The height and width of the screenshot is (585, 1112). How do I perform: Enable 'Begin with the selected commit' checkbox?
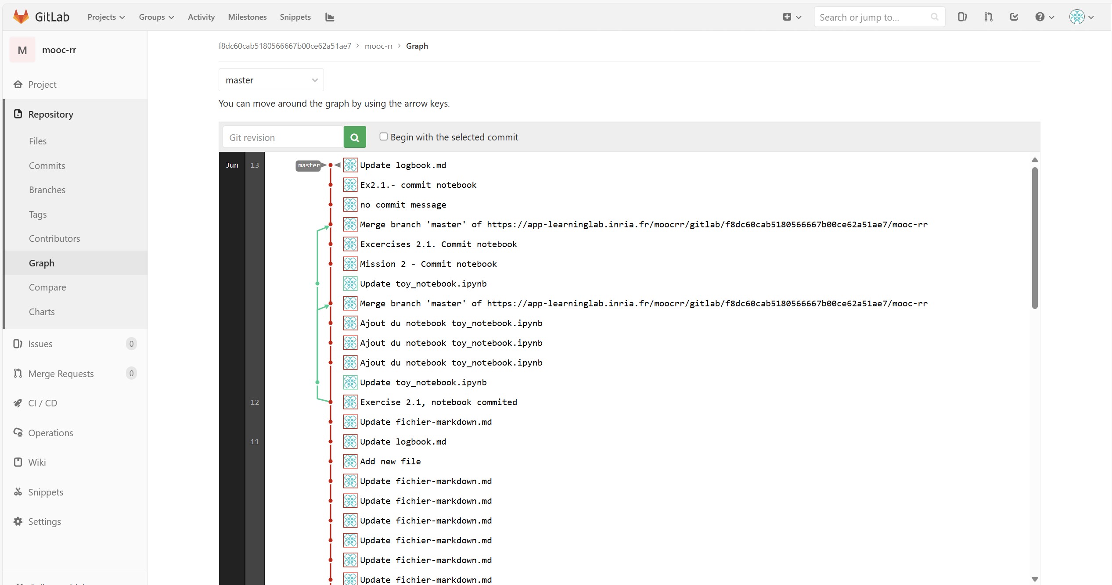point(383,137)
